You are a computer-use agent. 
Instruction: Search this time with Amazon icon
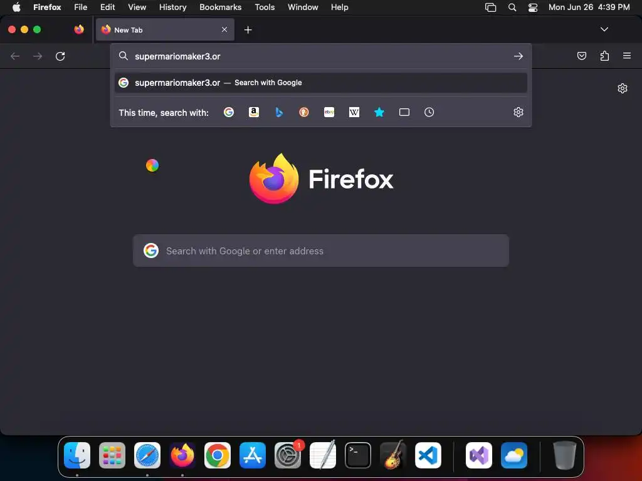[x=254, y=112]
